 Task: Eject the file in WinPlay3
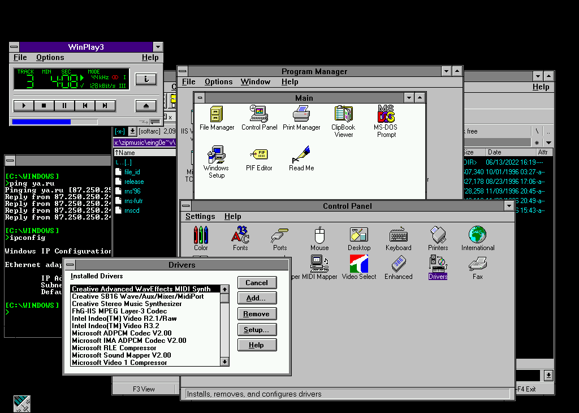(x=146, y=106)
